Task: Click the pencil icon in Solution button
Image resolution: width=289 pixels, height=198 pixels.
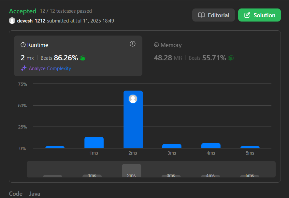Action: [247, 15]
